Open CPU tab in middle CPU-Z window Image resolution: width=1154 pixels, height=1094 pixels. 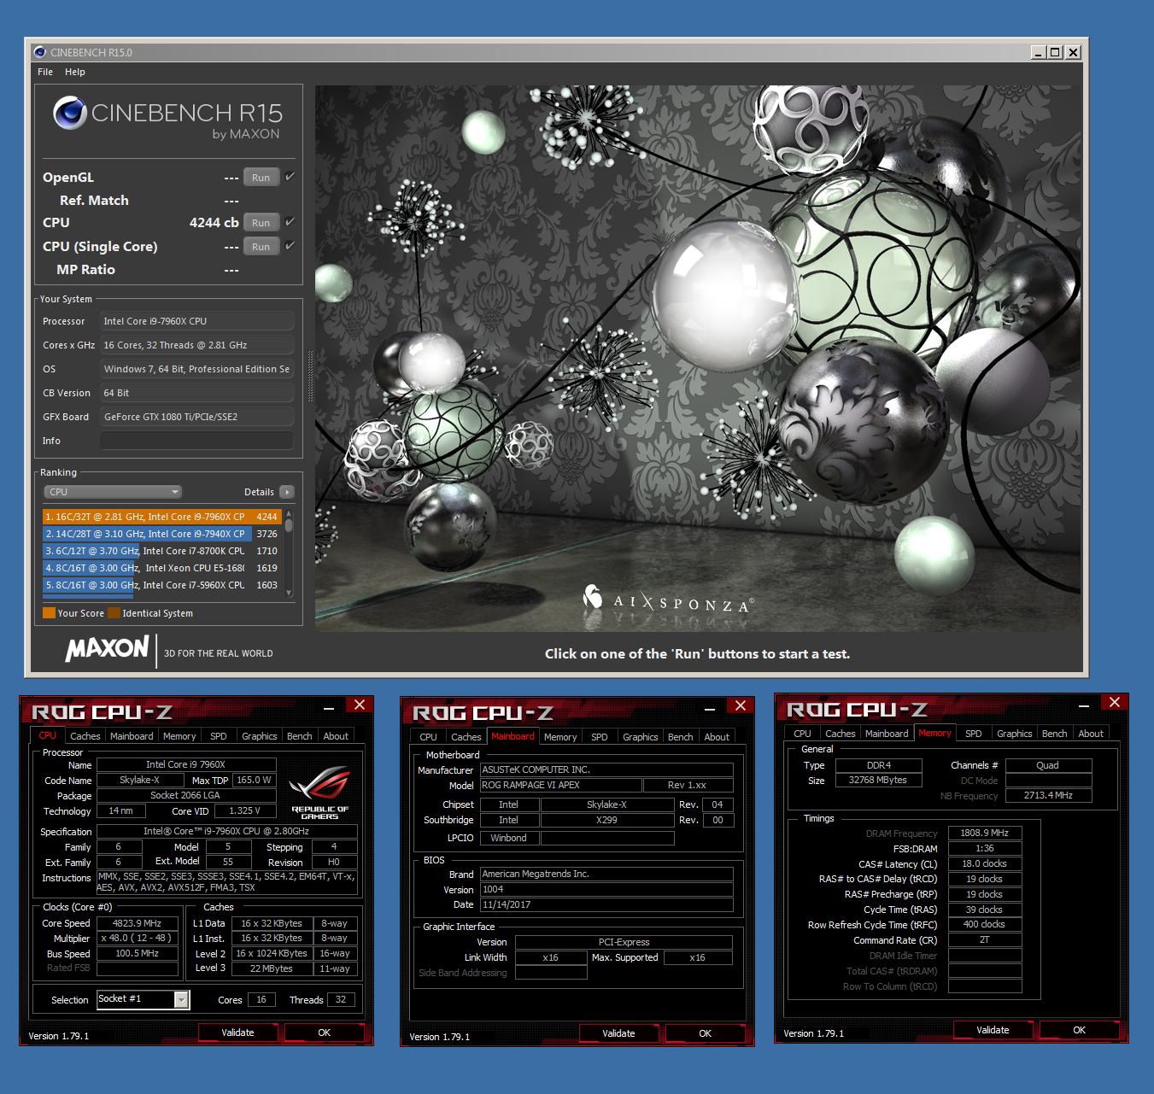429,737
